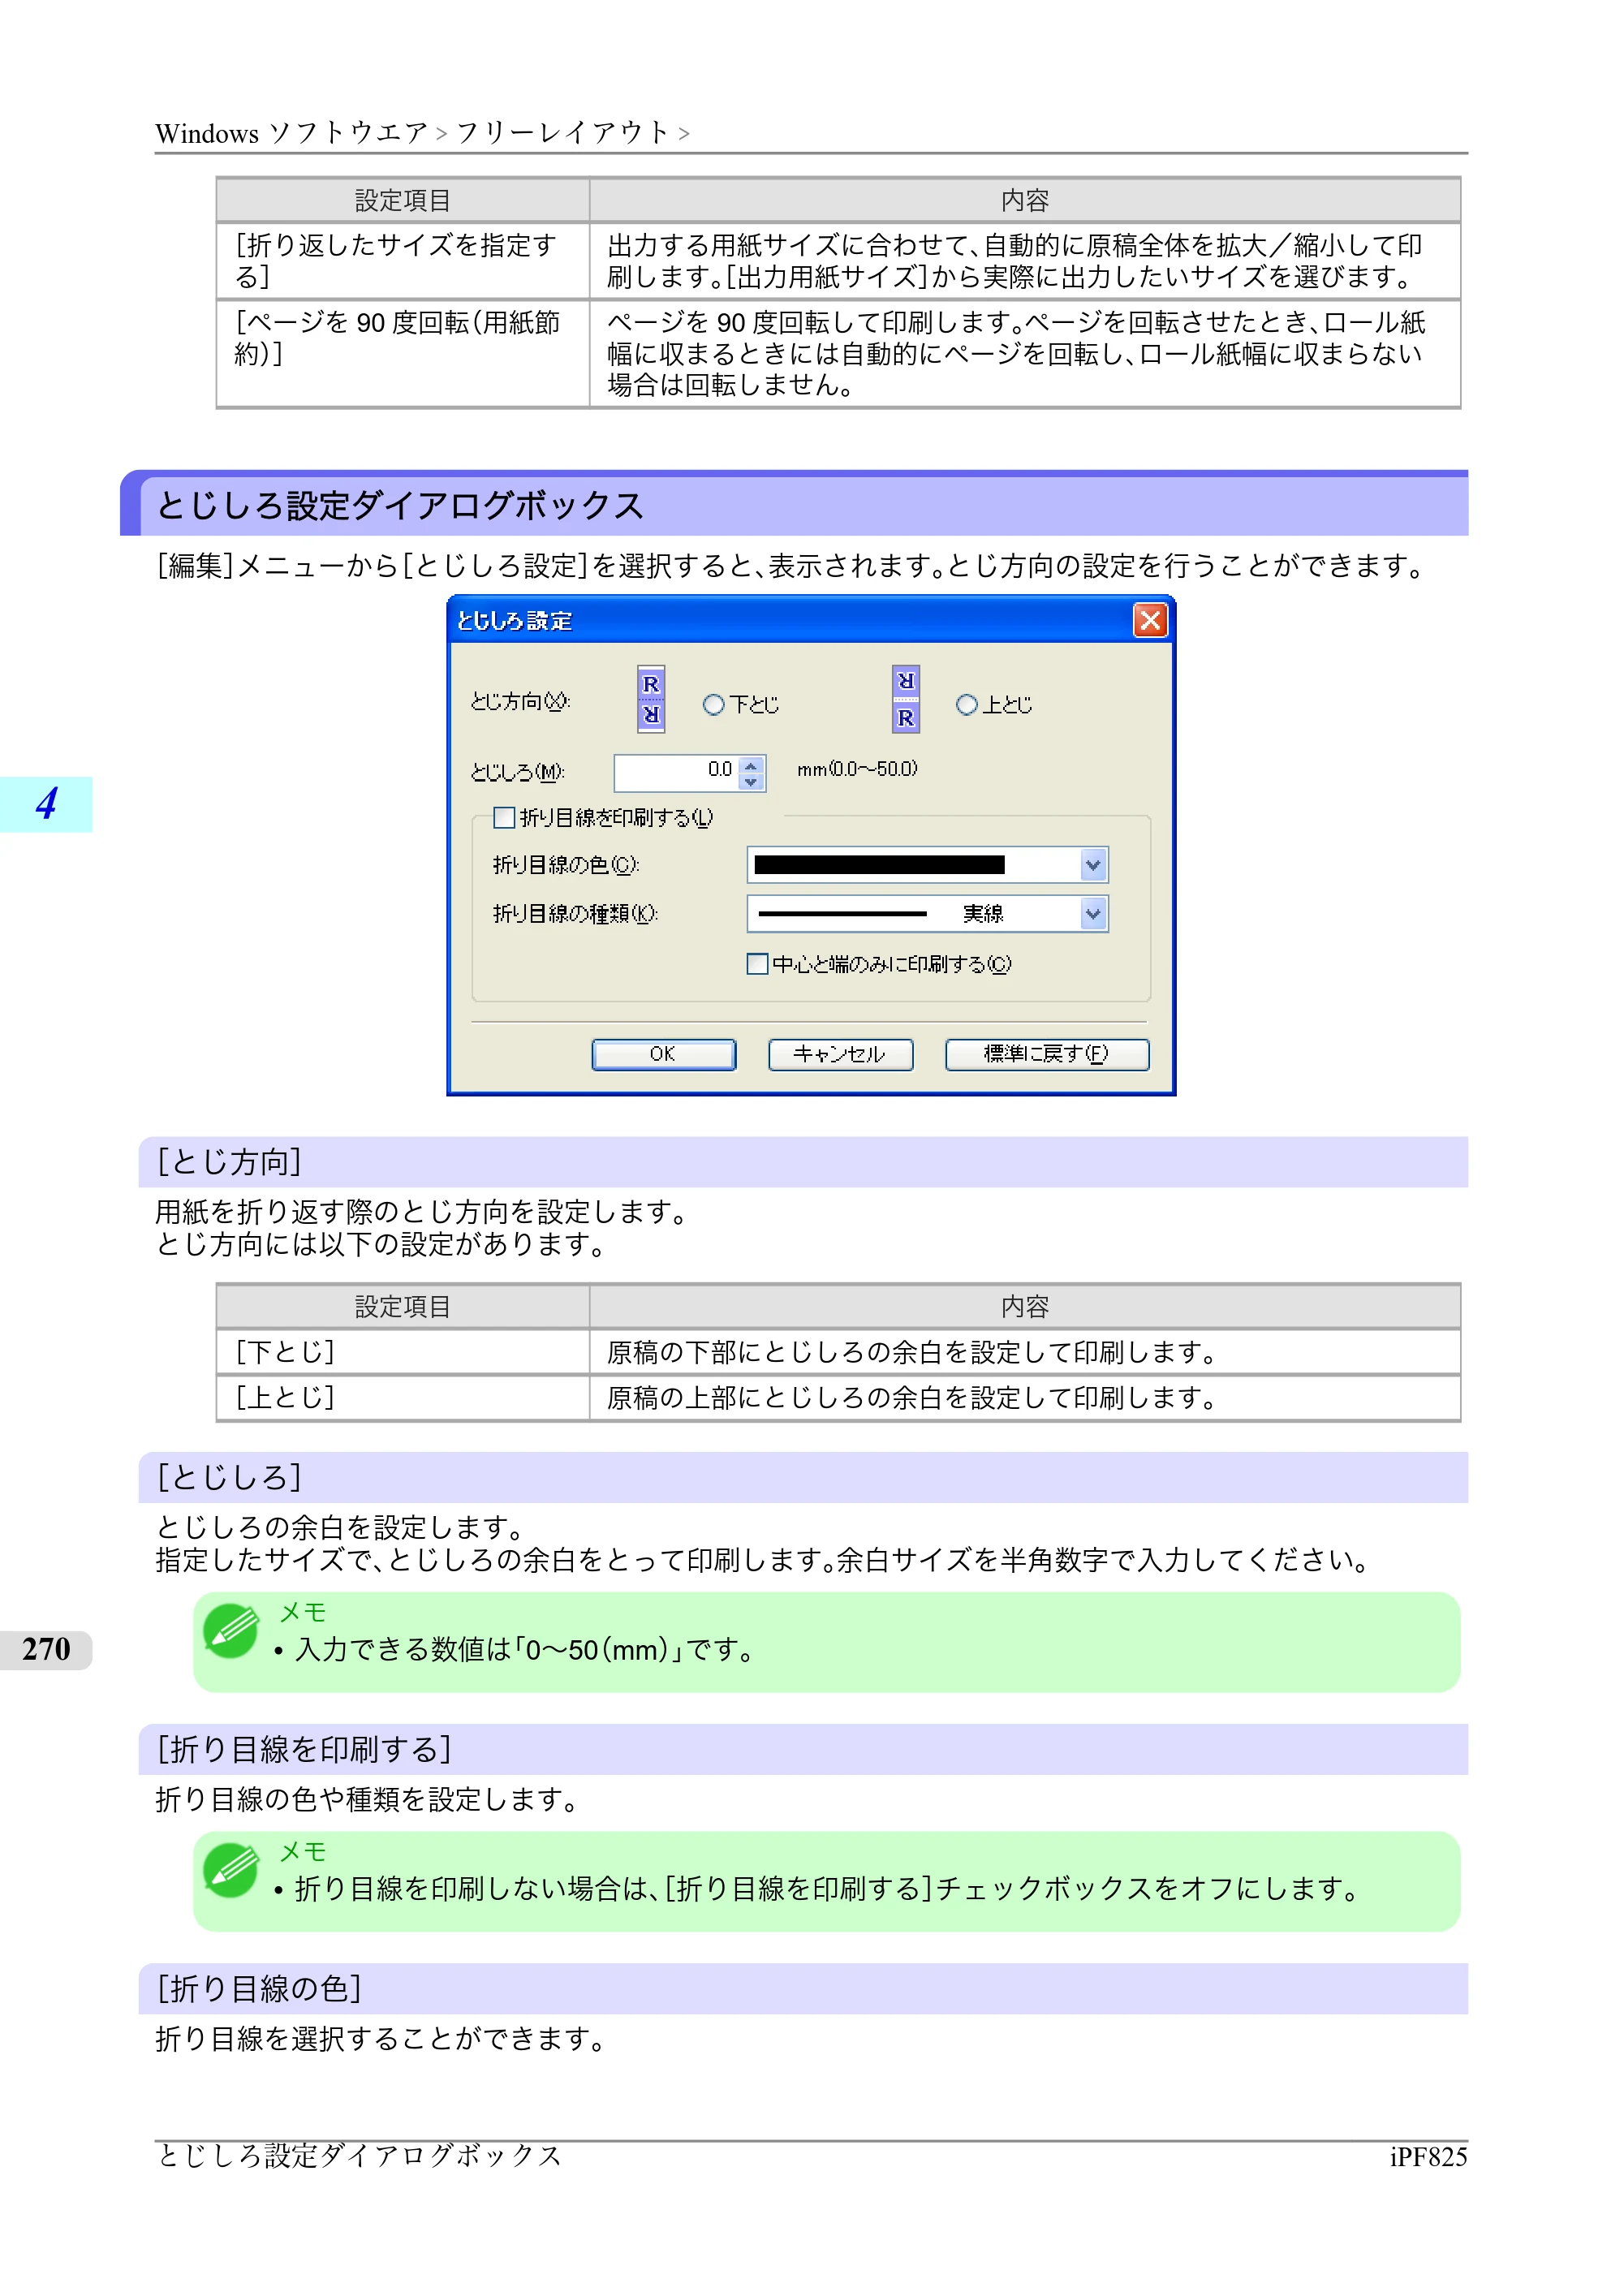The width and height of the screenshot is (1624, 2296).
Task: Click the [とじ方向] section heading
Action: tap(802, 1162)
